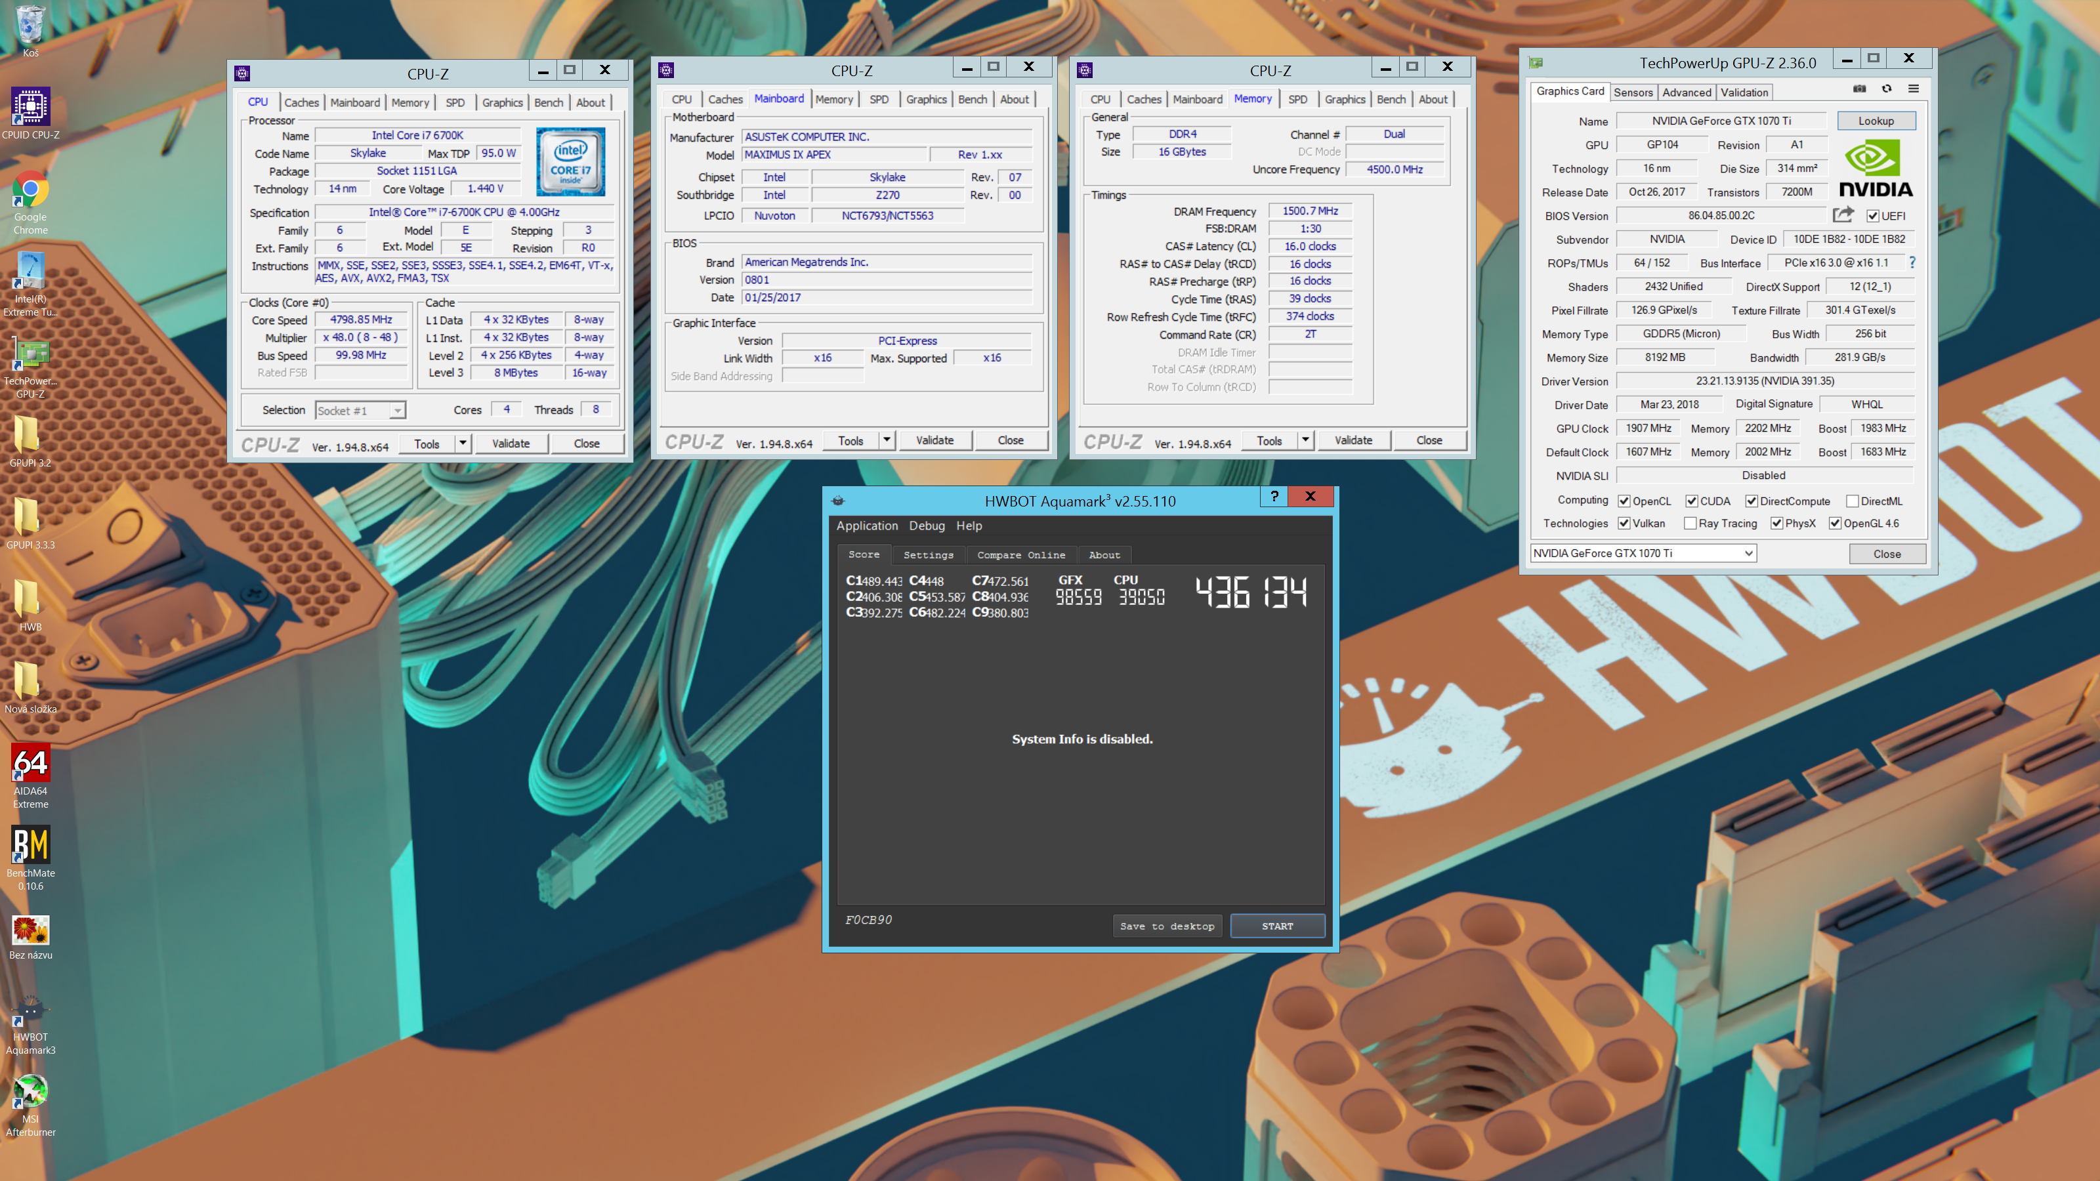Open the SPD tab in Mainboard CPU-Z window
Viewport: 2100px width, 1181px height.
coord(879,100)
